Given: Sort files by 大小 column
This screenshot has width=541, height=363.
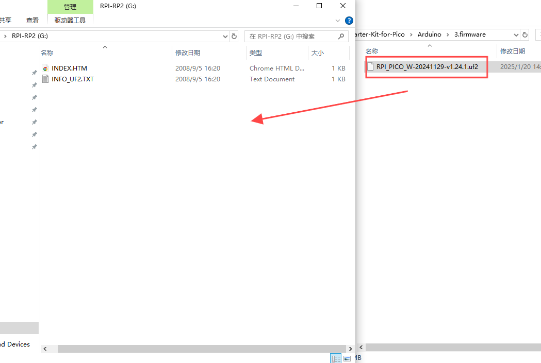Looking at the screenshot, I should [318, 53].
